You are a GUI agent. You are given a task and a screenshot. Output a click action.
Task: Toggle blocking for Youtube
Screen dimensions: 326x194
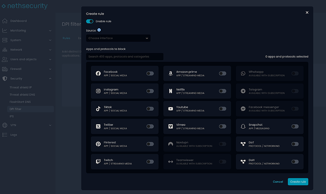pyautogui.click(x=223, y=109)
